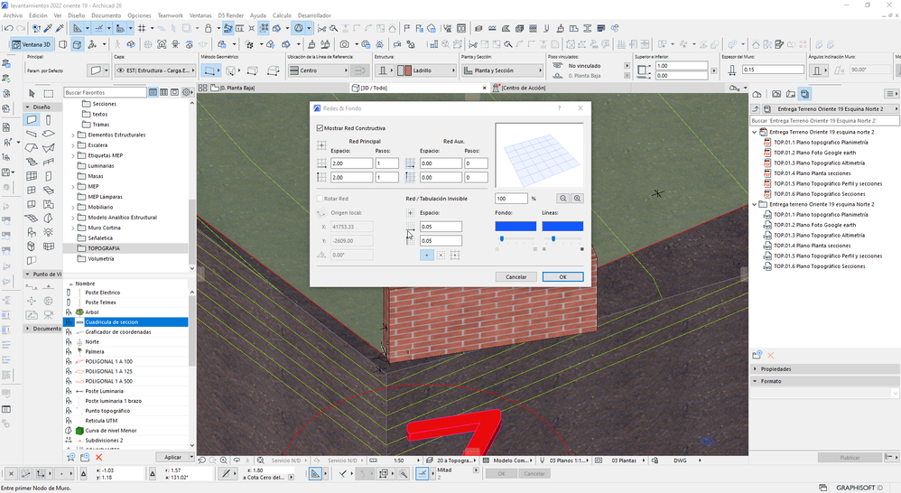Click the zoom-in magnifier in grid preview
Image resolution: width=901 pixels, height=493 pixels.
coord(577,199)
